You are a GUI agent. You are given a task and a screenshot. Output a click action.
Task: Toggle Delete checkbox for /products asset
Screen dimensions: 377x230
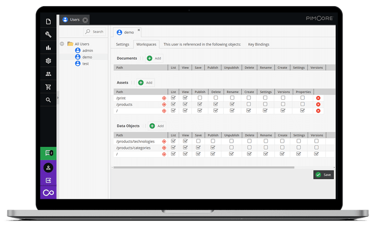(x=216, y=104)
